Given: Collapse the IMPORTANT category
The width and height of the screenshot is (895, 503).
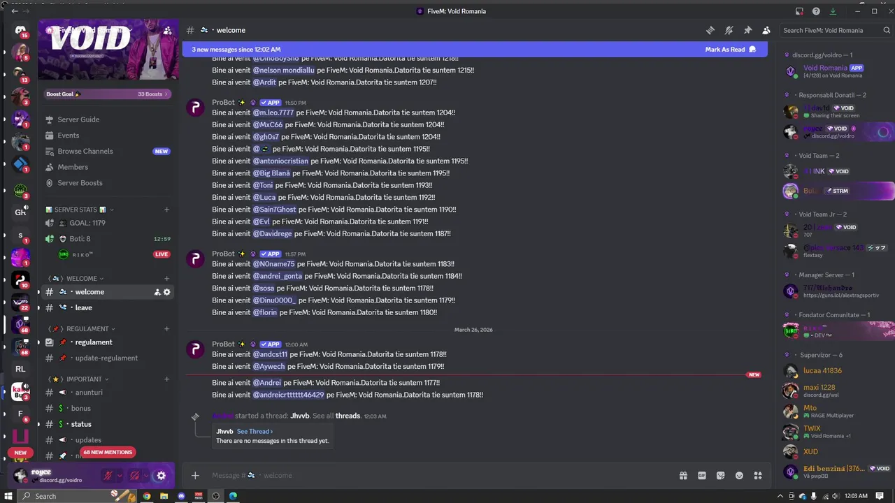Looking at the screenshot, I should 78,379.
